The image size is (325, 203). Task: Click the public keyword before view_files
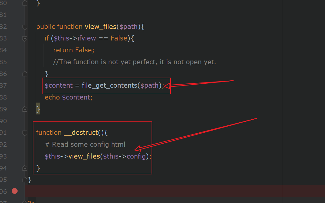[46, 27]
